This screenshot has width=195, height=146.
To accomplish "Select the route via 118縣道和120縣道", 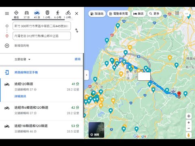I will coord(41,129).
